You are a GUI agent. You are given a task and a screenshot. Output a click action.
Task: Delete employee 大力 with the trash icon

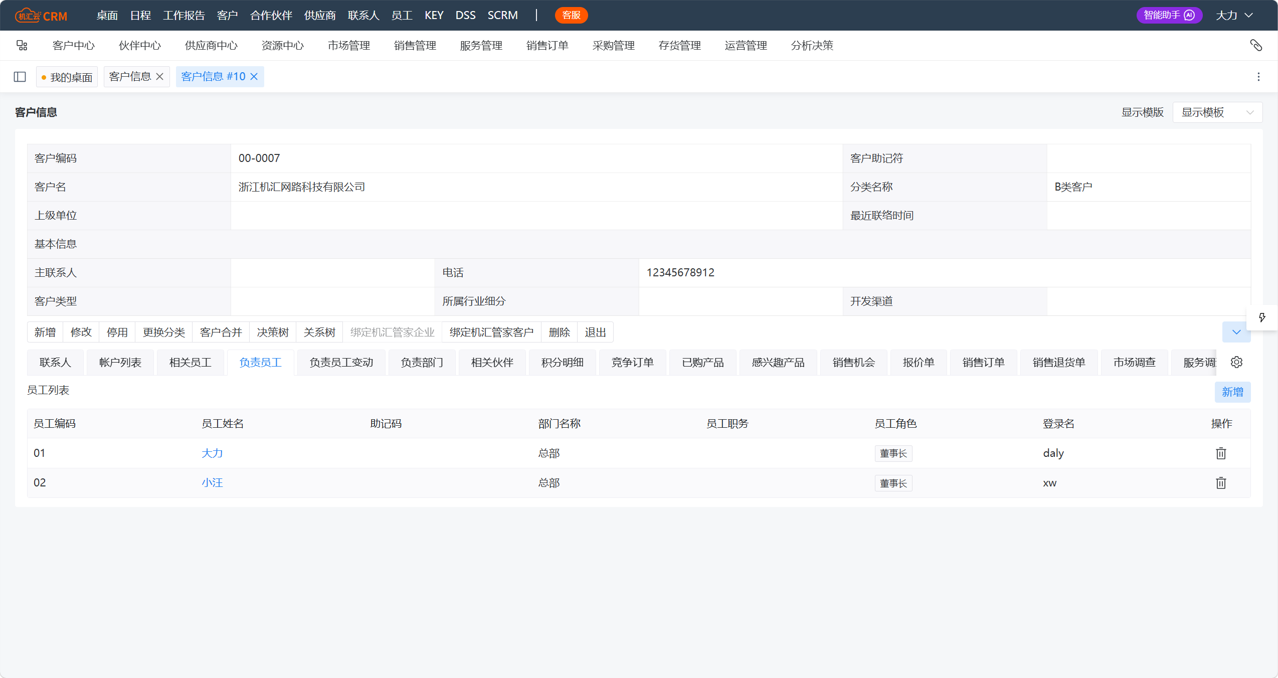pos(1221,453)
